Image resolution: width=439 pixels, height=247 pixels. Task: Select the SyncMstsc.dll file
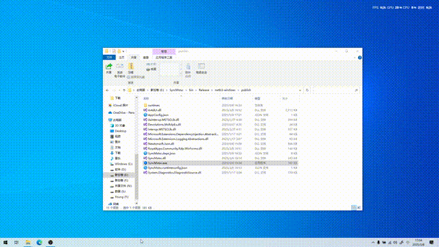(157, 158)
